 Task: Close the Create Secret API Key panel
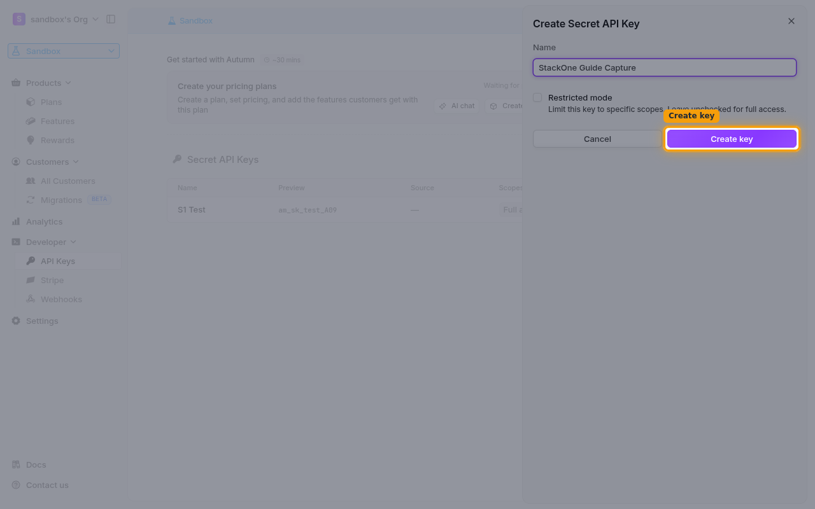[x=791, y=21]
